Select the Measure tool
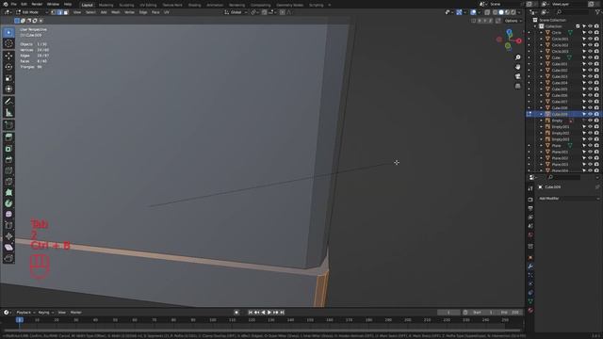603x339 pixels. coord(8,113)
